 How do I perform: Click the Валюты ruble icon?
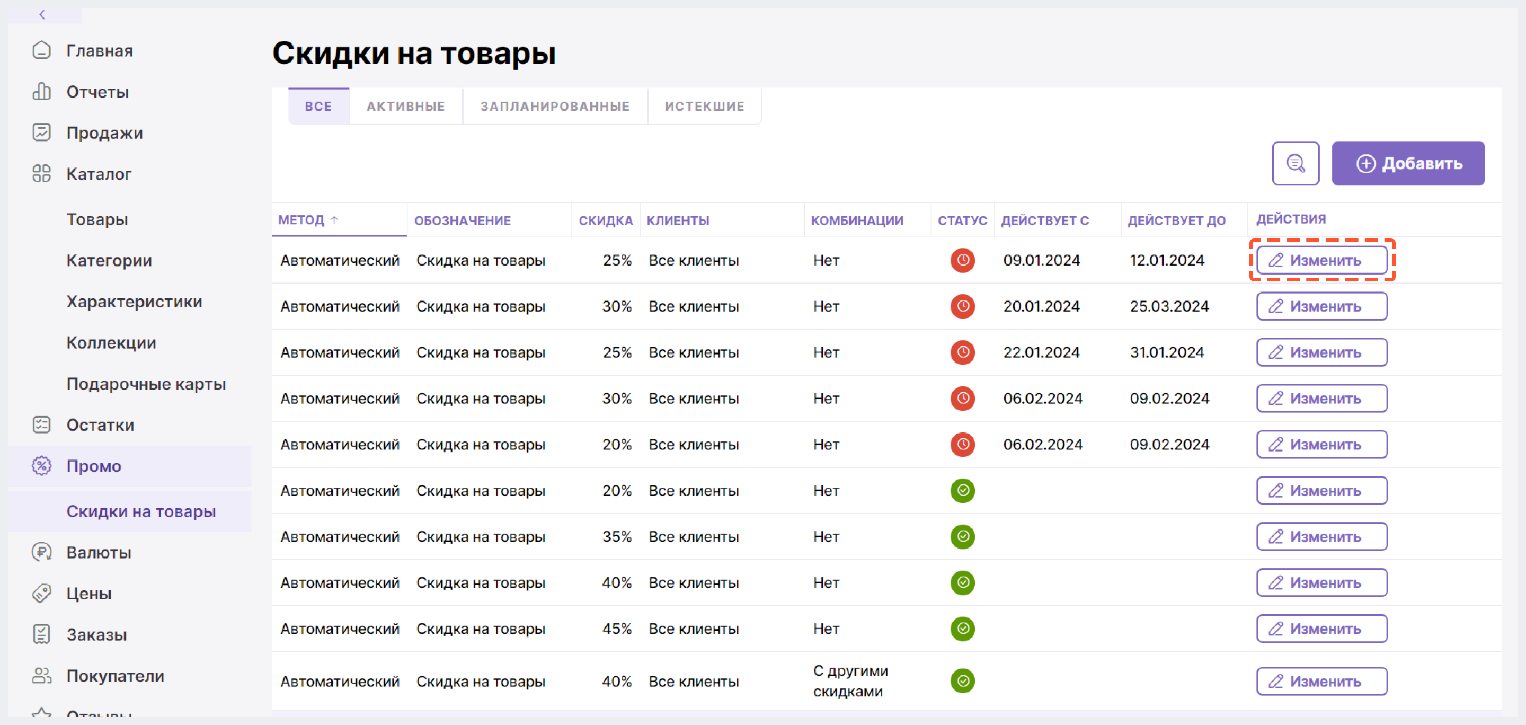pos(41,552)
